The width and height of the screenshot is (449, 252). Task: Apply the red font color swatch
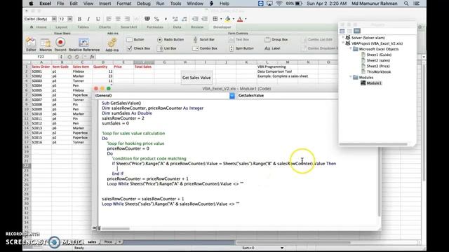coord(240,19)
